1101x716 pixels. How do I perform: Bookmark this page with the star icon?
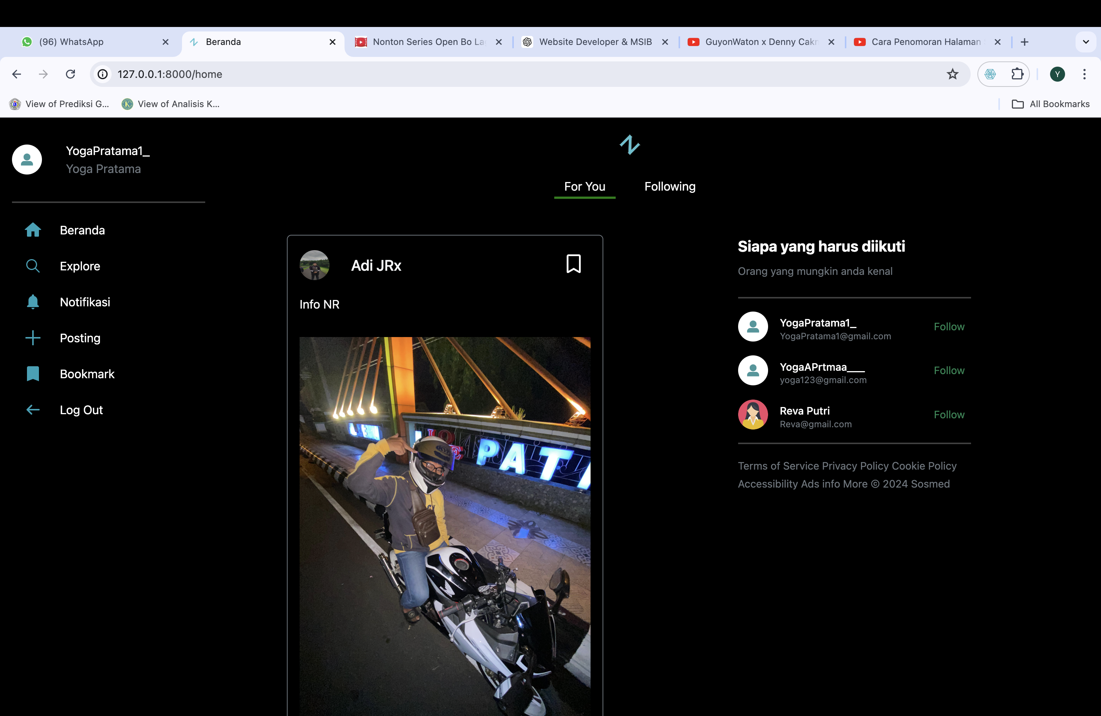[x=952, y=74]
